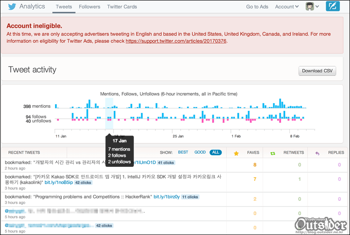The width and height of the screenshot is (350, 235).
Task: Download CSV of tweet activity
Action: 317,71
